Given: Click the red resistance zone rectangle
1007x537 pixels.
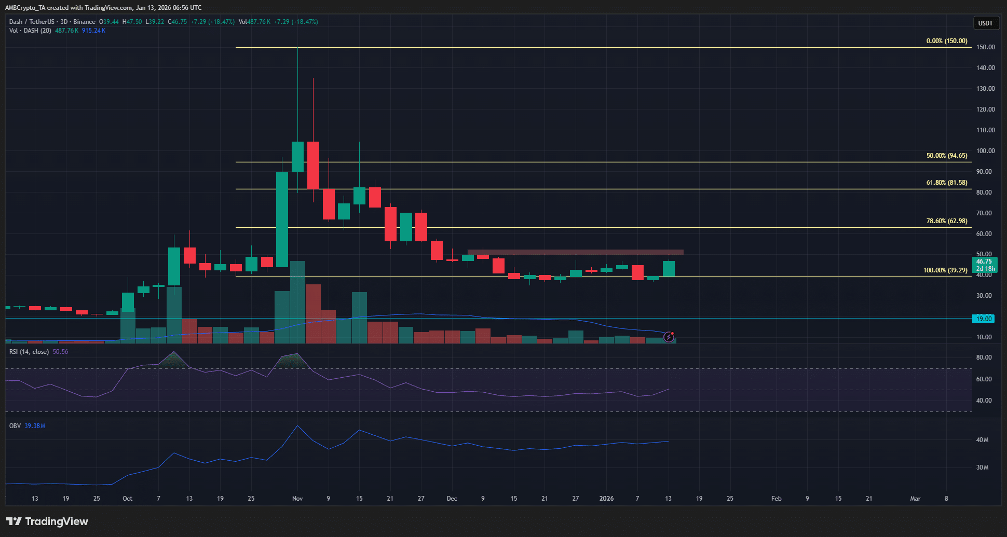Looking at the screenshot, I should [x=575, y=252].
